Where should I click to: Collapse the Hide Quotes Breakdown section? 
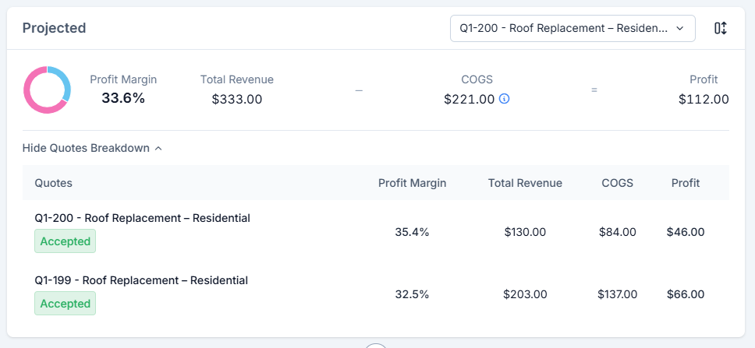pos(86,148)
